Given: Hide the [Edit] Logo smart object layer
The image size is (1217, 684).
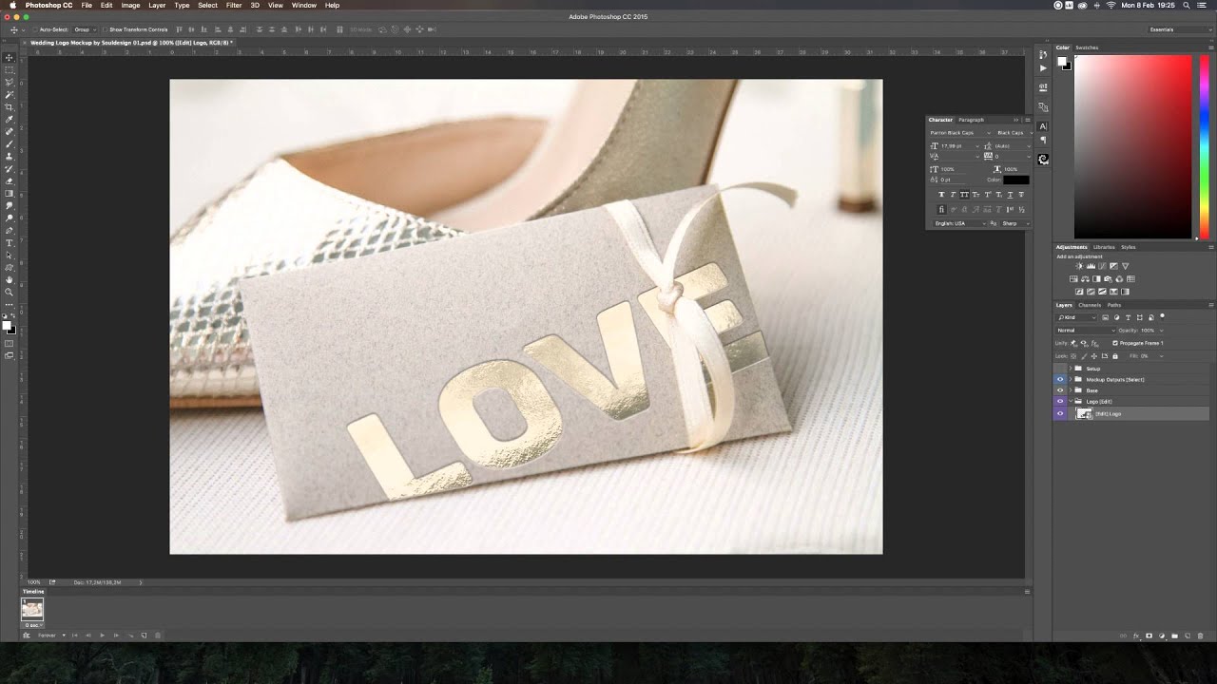Looking at the screenshot, I should 1060,413.
